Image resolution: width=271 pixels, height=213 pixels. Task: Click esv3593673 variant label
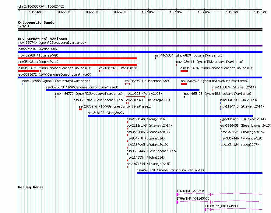tap(82, 87)
